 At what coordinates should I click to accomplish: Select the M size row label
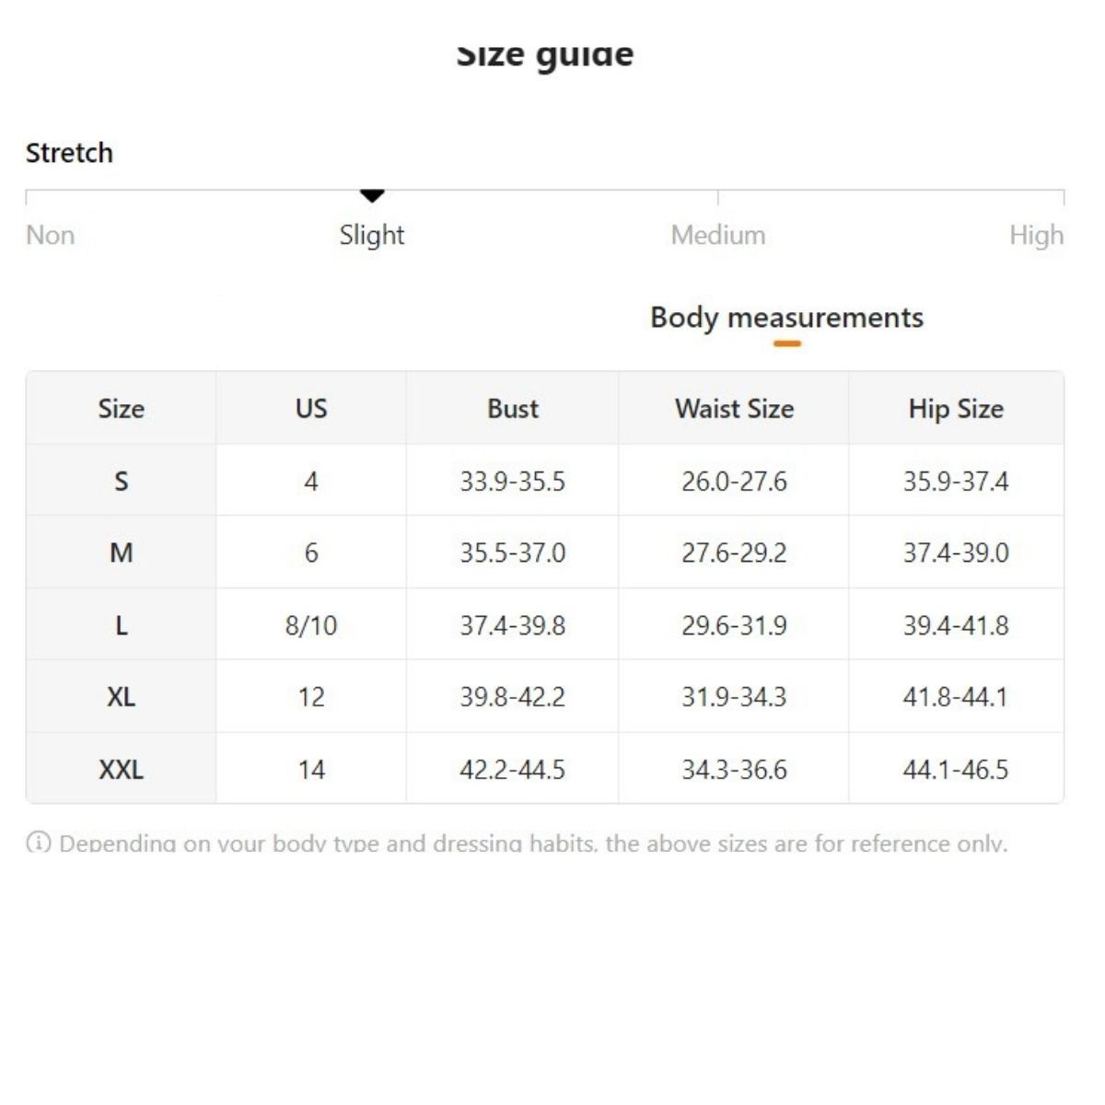(122, 552)
